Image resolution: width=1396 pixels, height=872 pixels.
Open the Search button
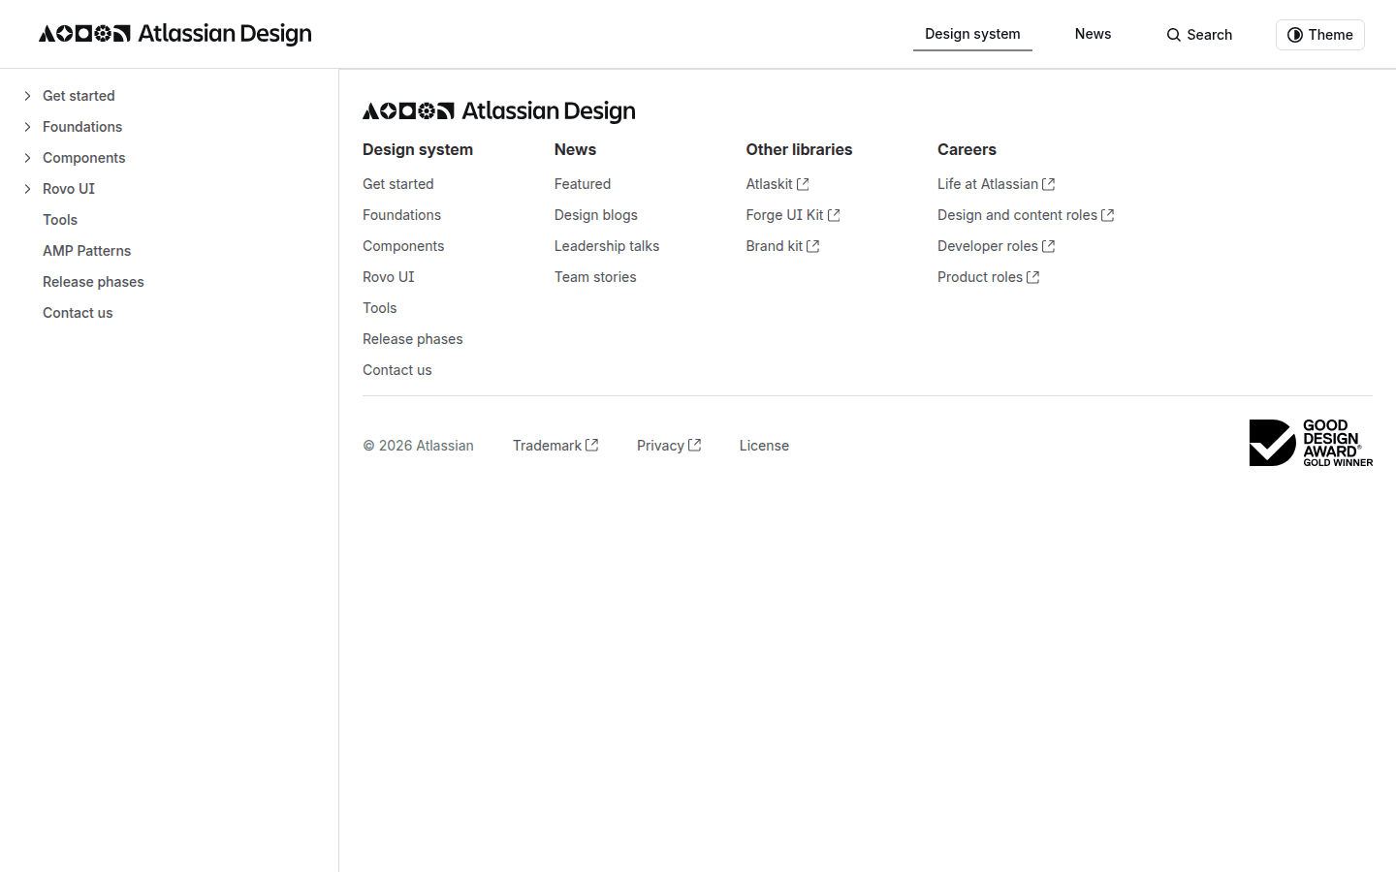[x=1199, y=35]
